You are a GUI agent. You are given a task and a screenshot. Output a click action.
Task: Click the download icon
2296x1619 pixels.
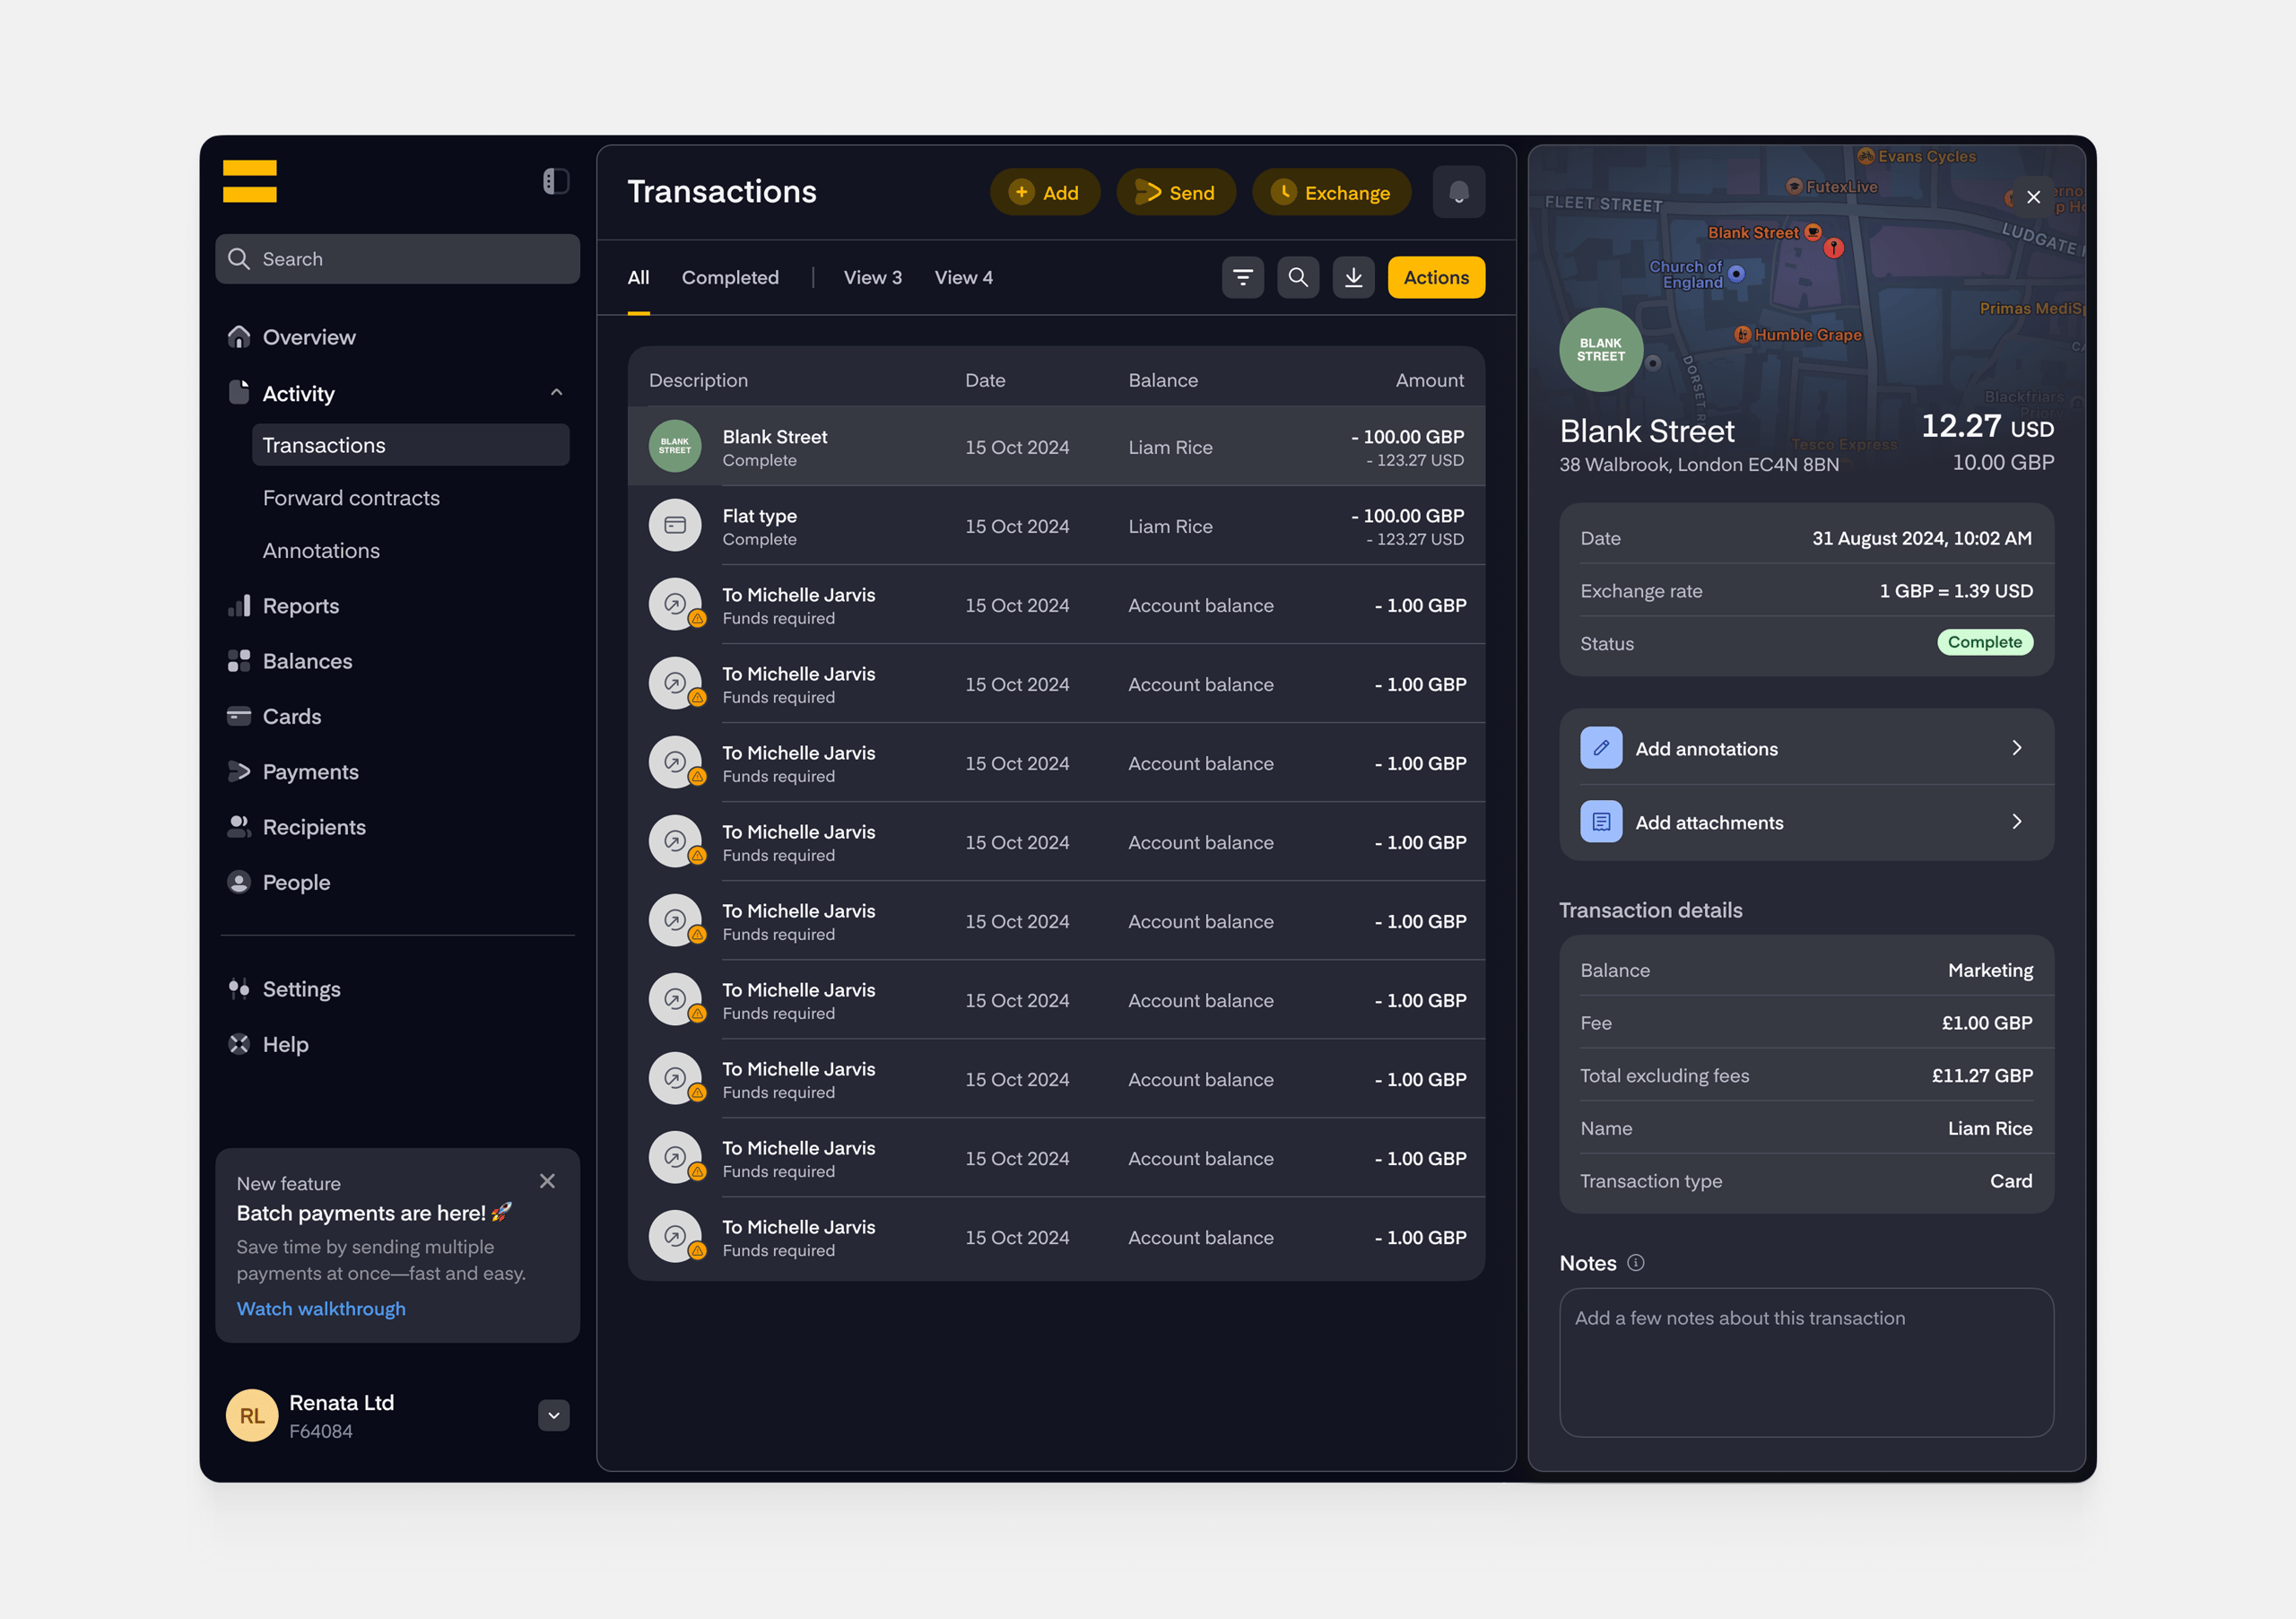1353,277
